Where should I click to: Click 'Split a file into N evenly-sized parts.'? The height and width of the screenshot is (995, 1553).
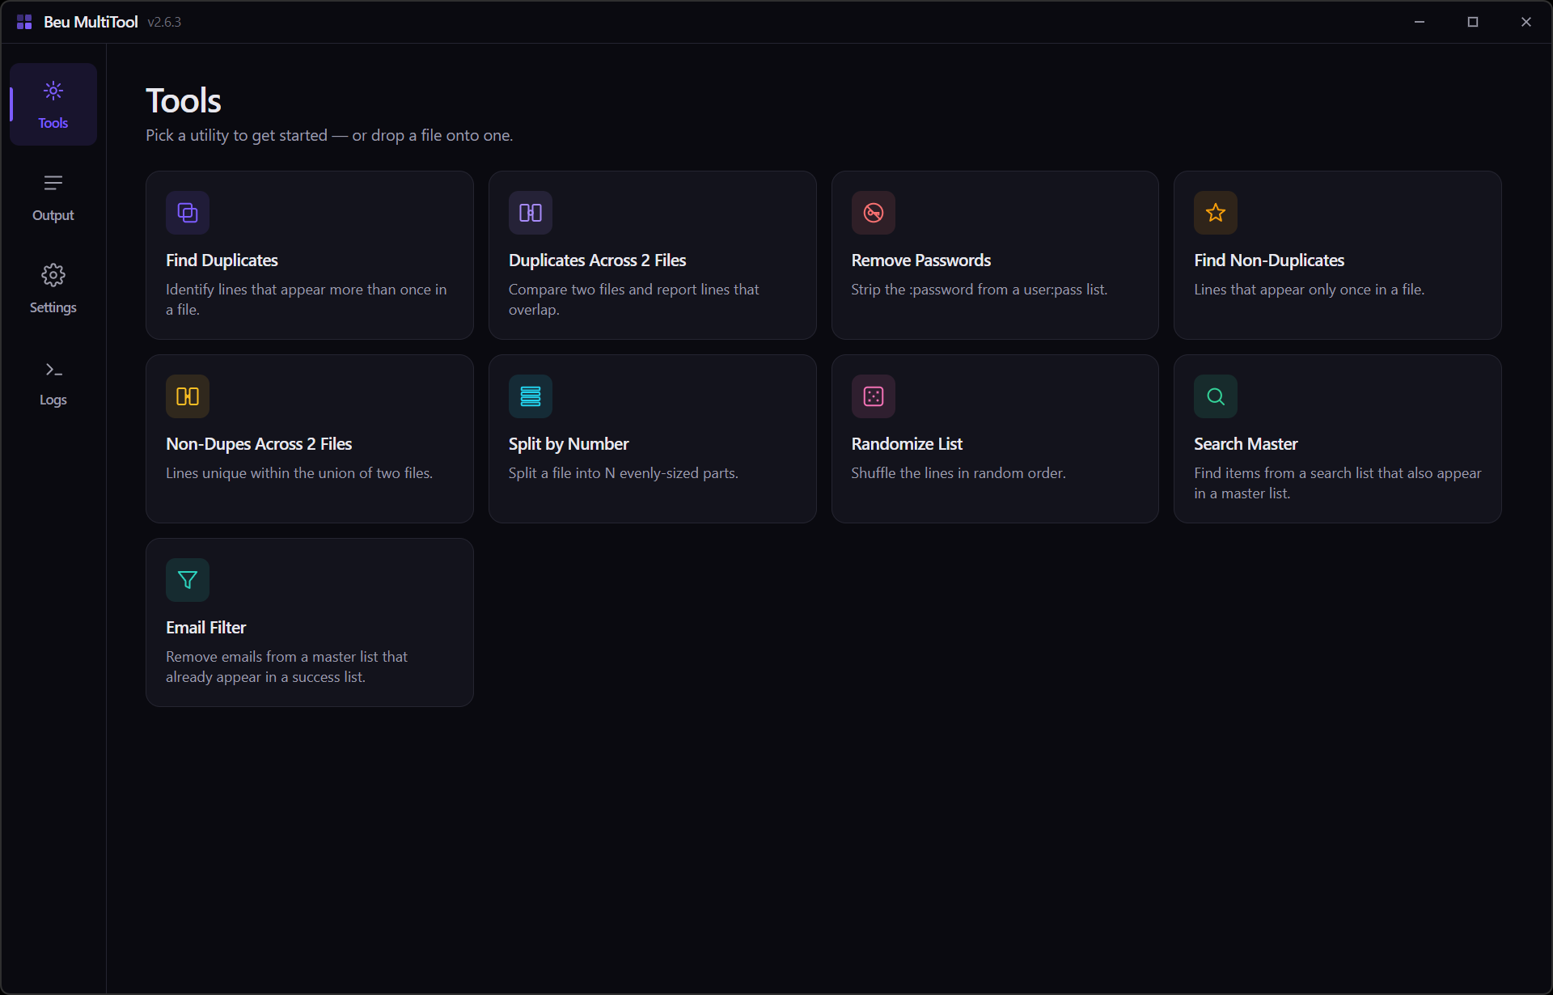coord(624,473)
